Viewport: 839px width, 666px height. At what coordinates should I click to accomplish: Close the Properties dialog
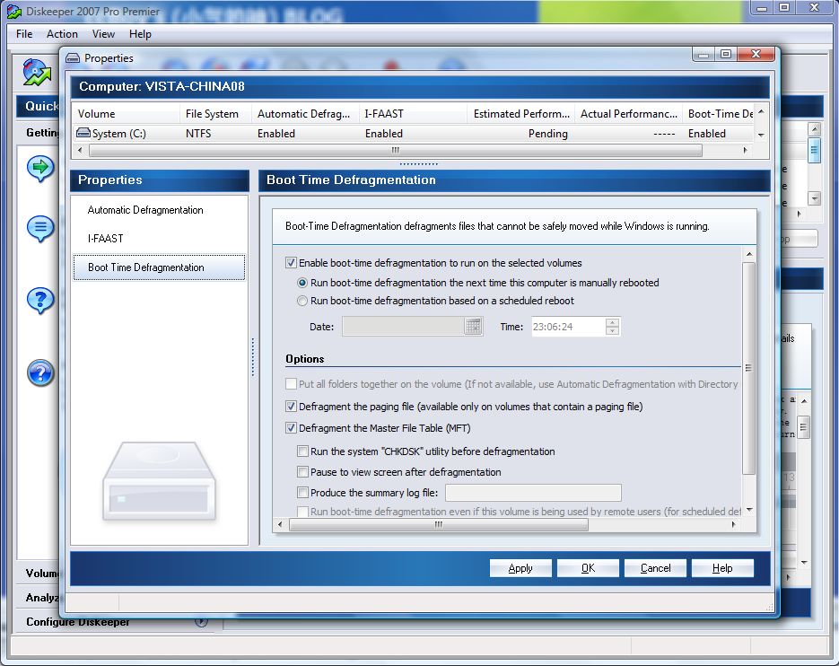tap(756, 54)
